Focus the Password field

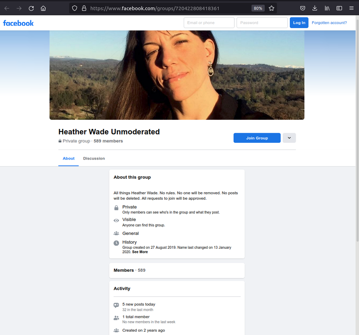tap(262, 23)
